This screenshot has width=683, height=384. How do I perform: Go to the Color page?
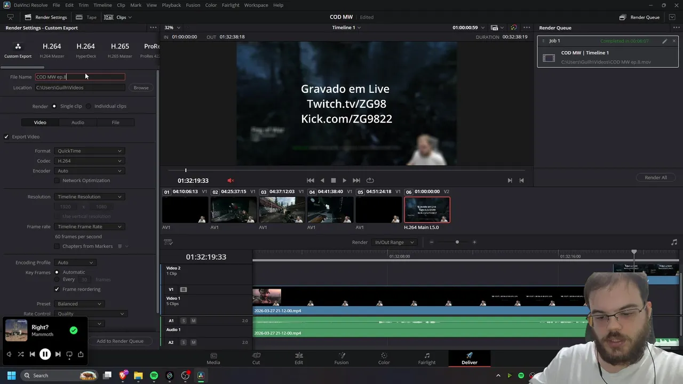(x=384, y=358)
